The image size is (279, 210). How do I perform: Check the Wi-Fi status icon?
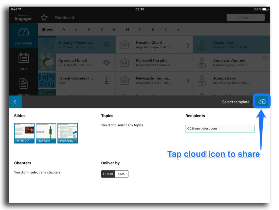tap(20, 9)
